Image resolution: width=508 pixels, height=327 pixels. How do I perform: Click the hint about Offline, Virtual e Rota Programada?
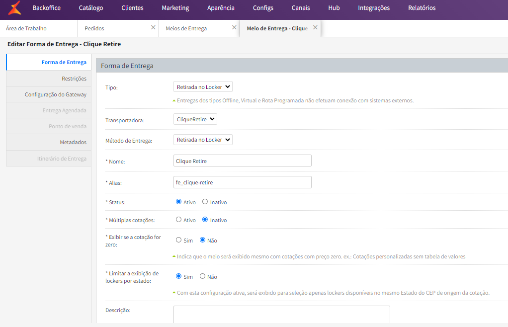pos(295,101)
